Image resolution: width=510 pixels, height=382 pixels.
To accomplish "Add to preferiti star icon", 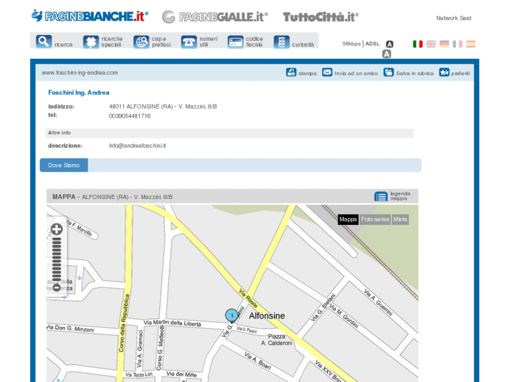I will point(444,72).
